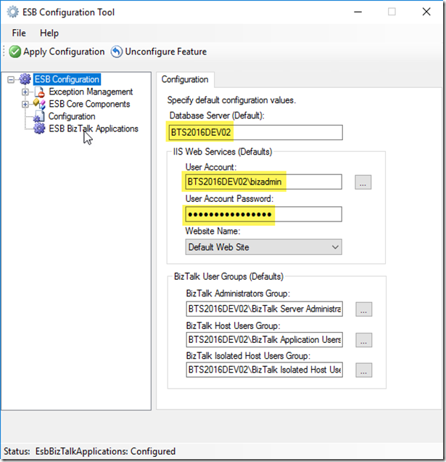Browse for the IIS User Account
Viewport: 446px width, 462px height.
[363, 182]
